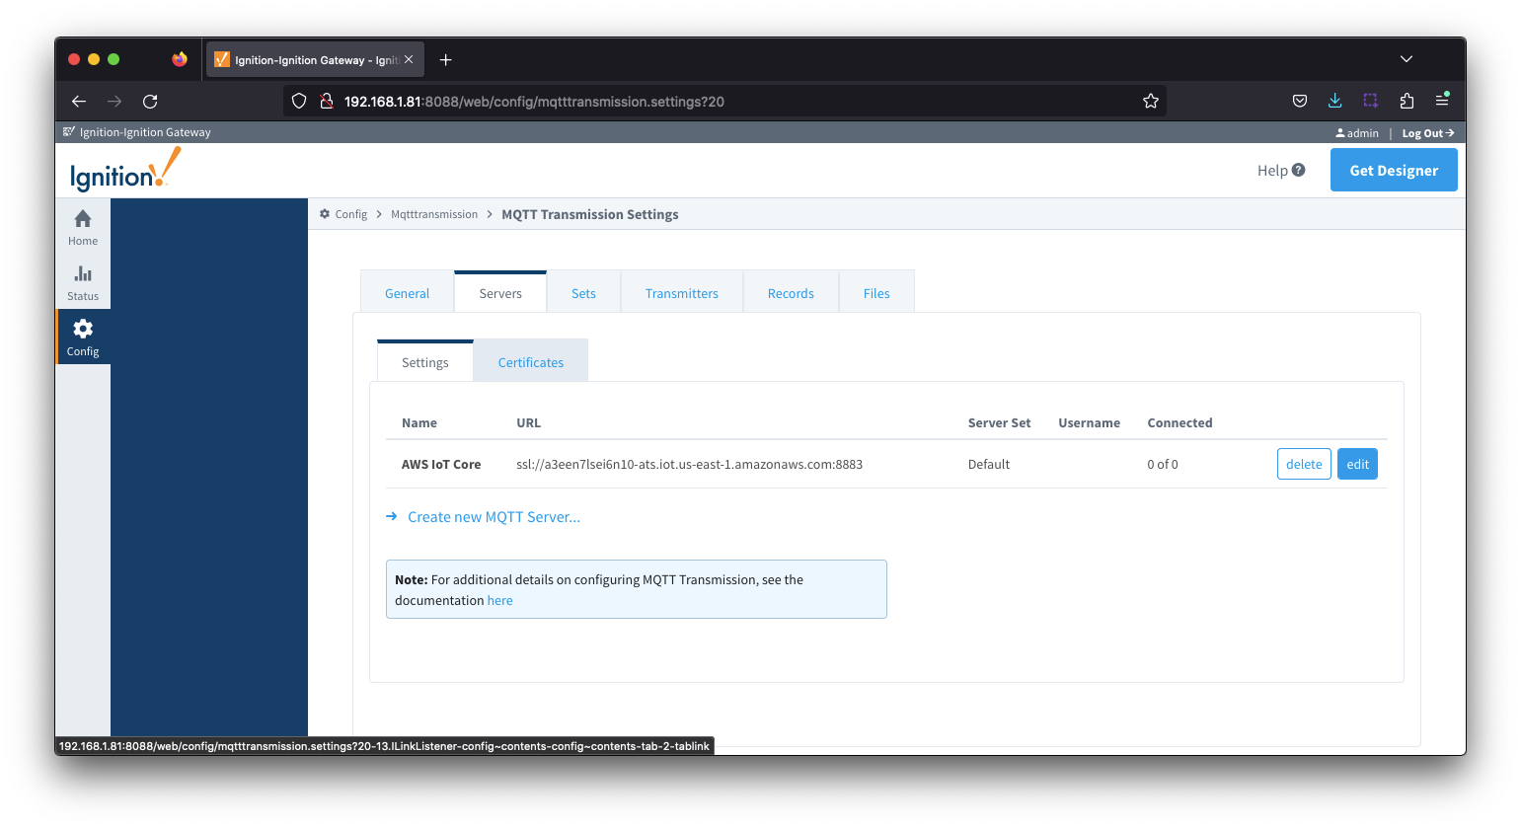
Task: Open the Firefox extensions puzzle icon
Action: coord(1407,101)
